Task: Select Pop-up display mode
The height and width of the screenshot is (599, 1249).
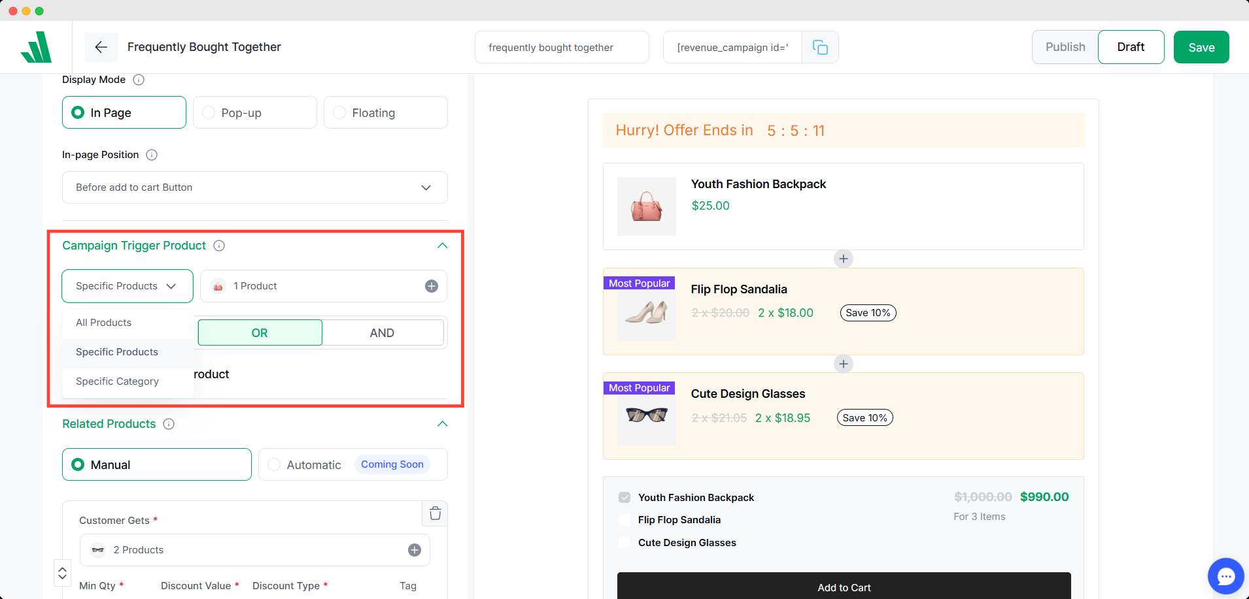Action: click(x=255, y=112)
